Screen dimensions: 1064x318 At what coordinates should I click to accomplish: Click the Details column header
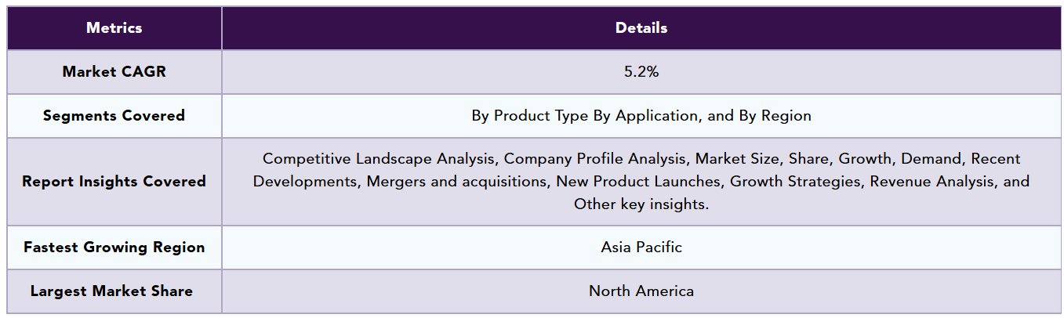pos(641,28)
